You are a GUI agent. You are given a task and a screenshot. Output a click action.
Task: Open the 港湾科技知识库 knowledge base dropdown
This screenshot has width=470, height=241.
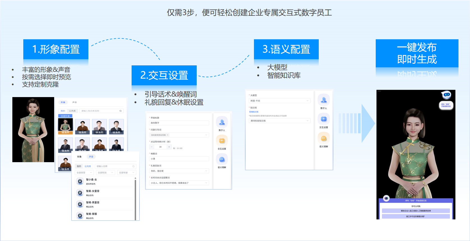[x=279, y=121]
